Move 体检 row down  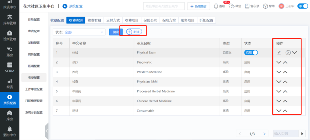point(295,52)
